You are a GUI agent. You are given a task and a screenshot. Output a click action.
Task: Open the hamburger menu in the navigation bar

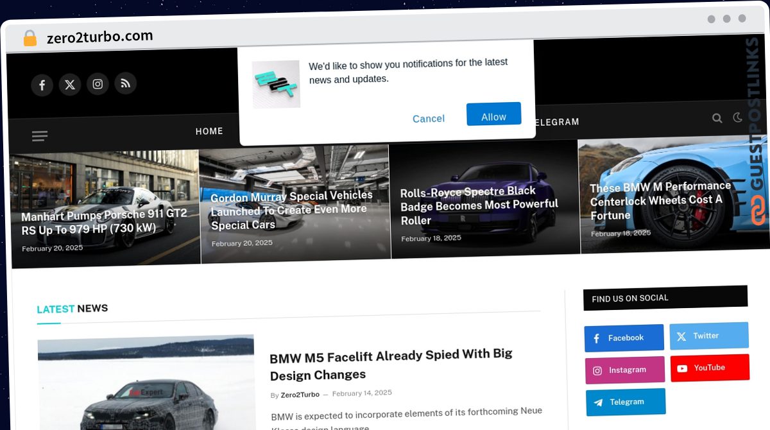click(x=40, y=135)
